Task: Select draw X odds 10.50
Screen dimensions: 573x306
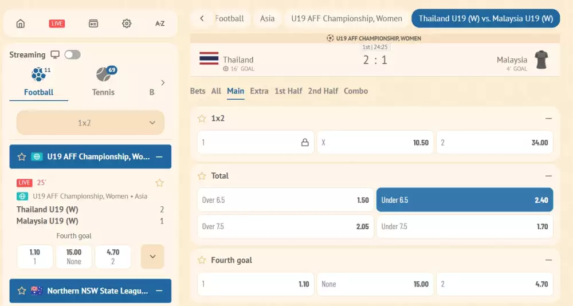Action: (x=375, y=143)
